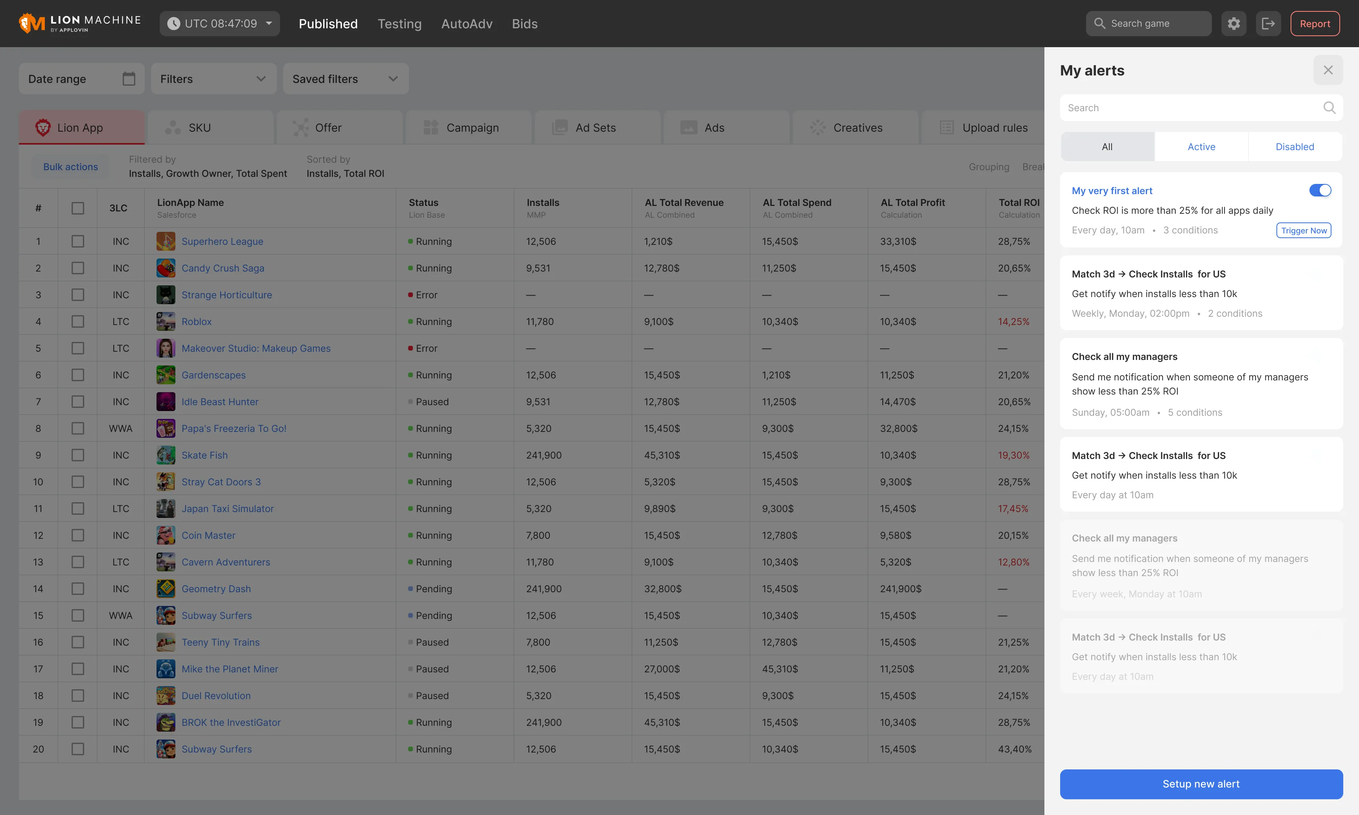
Task: Select the SKU tab
Action: 211,127
